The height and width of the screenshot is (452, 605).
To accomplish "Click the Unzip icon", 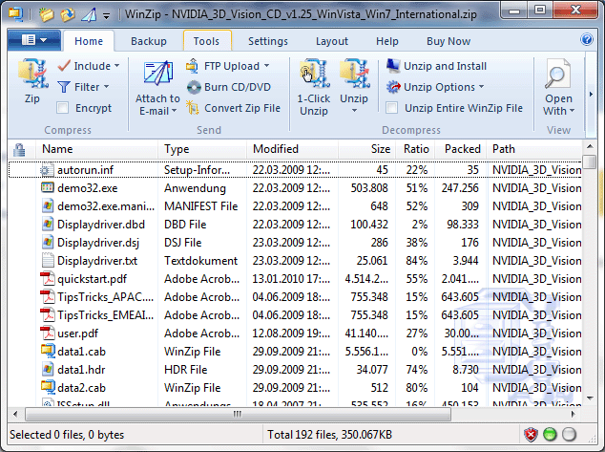I will pyautogui.click(x=354, y=74).
